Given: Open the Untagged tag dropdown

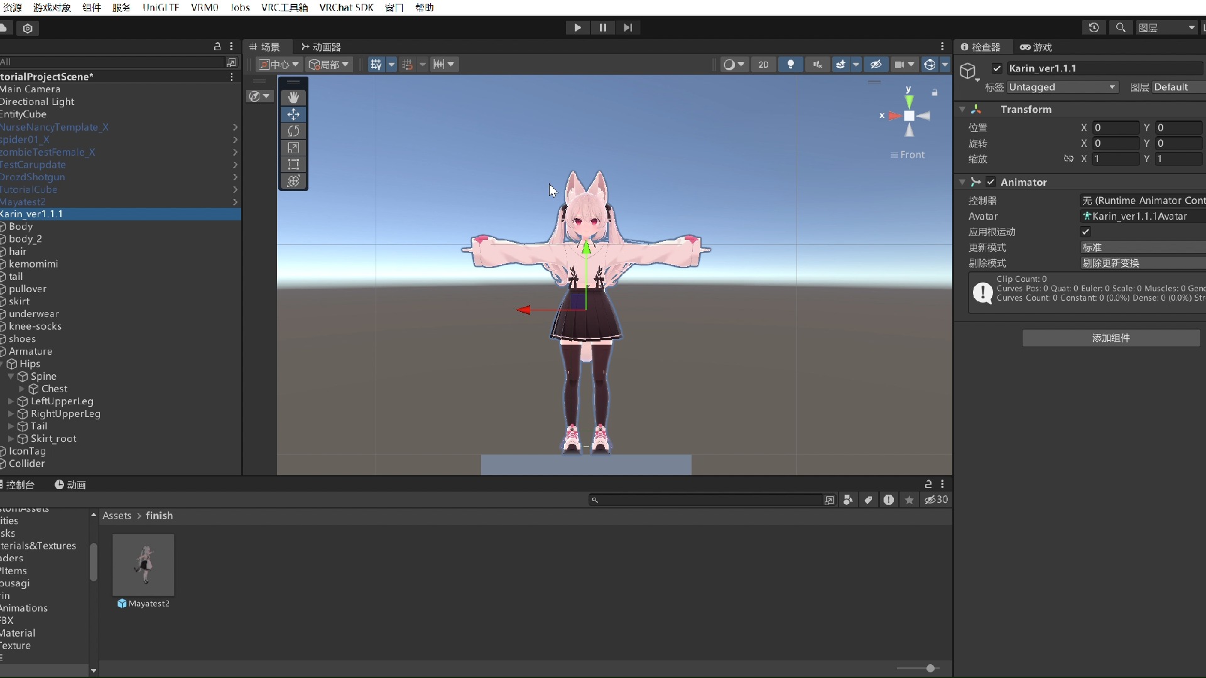Looking at the screenshot, I should [x=1062, y=87].
